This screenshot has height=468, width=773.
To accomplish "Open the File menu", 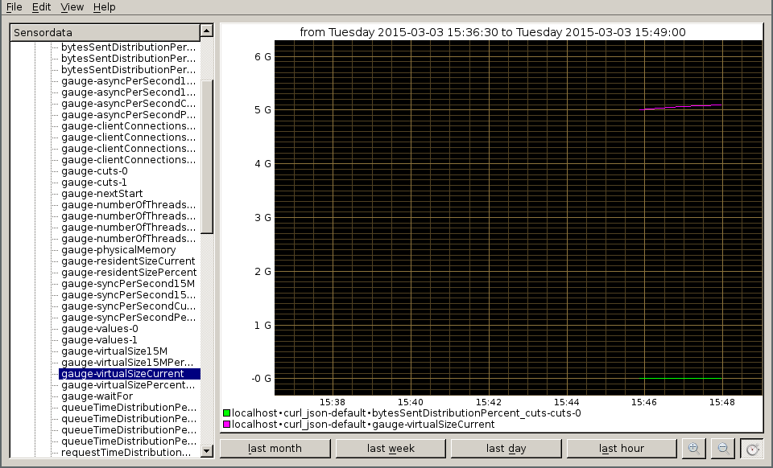I will click(14, 7).
